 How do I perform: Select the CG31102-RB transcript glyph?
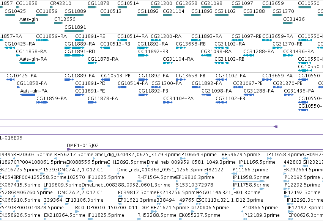click(x=221, y=63)
